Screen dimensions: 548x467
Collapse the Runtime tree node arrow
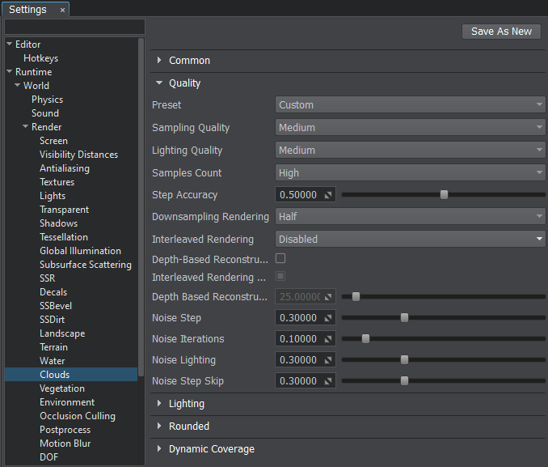(x=9, y=72)
